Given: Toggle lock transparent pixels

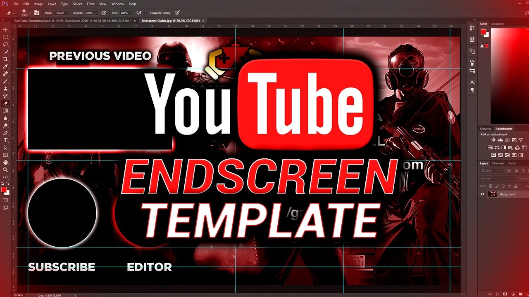Looking at the screenshot, I should pyautogui.click(x=490, y=186).
